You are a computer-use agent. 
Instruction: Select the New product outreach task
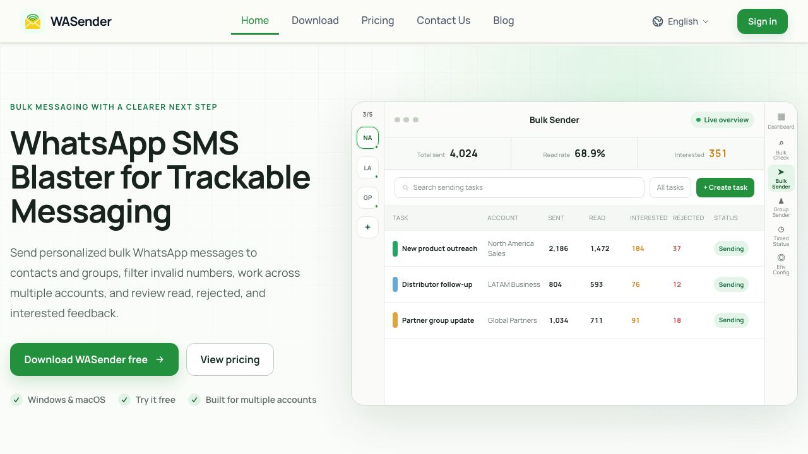pyautogui.click(x=439, y=248)
